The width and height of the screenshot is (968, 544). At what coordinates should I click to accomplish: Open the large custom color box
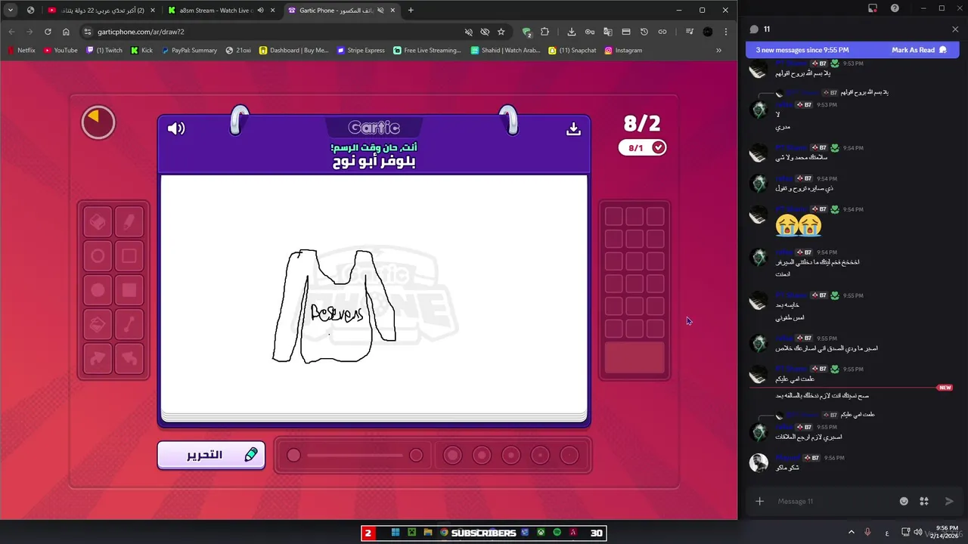tap(634, 358)
